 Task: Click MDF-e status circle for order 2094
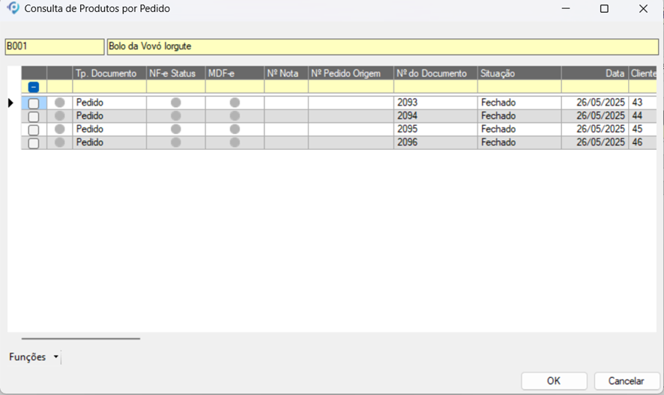click(235, 116)
